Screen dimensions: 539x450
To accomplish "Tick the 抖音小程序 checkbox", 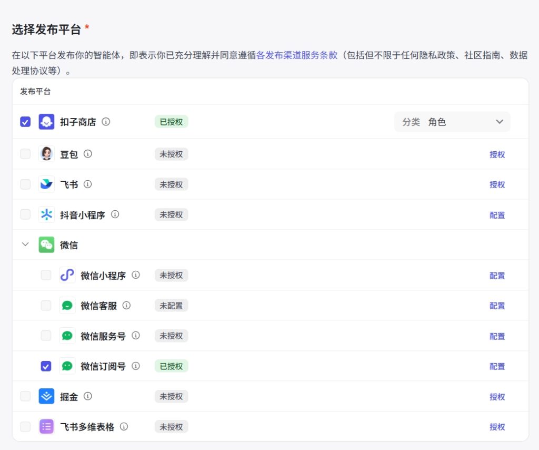I will (x=25, y=214).
